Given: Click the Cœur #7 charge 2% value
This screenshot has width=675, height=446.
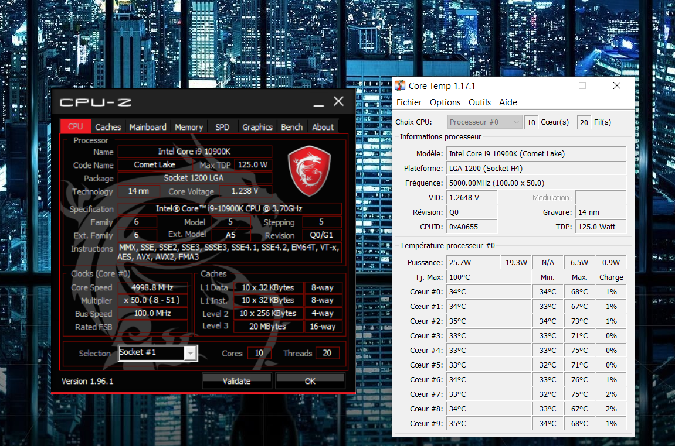Looking at the screenshot, I should click(611, 394).
